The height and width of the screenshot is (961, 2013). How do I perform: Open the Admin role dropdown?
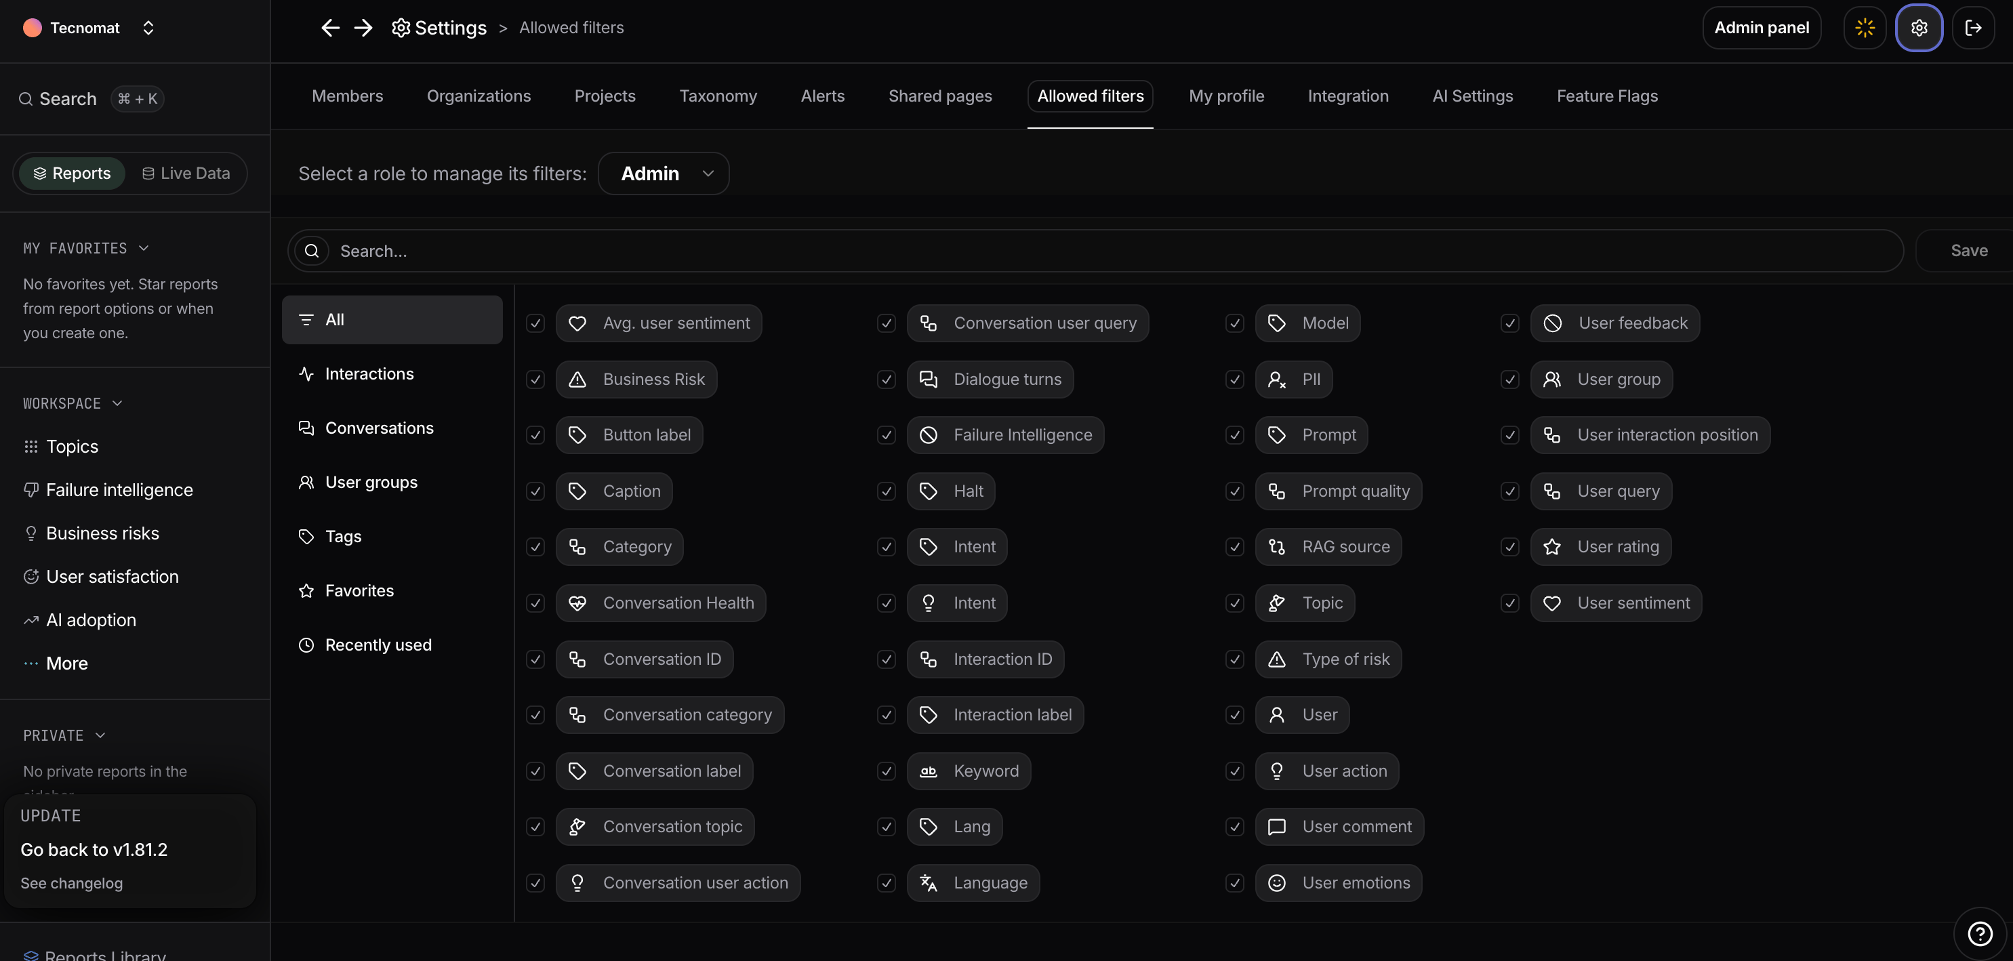664,173
